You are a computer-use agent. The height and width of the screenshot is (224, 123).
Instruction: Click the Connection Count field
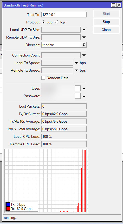point(61,55)
